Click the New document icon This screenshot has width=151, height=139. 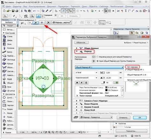click(x=4, y=11)
